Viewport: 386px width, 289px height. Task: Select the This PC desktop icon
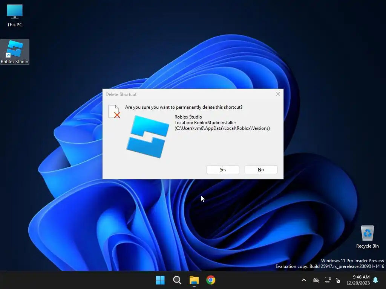point(15,16)
